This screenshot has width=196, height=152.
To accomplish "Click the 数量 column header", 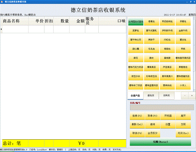I will coord(61,21).
